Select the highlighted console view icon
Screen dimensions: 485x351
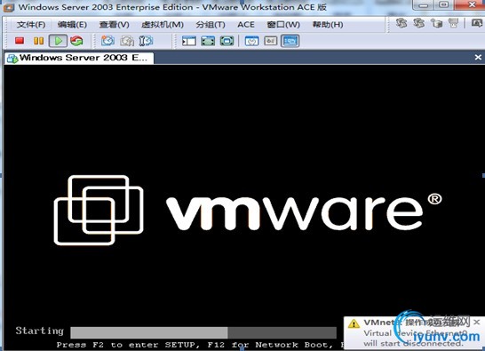coord(290,41)
